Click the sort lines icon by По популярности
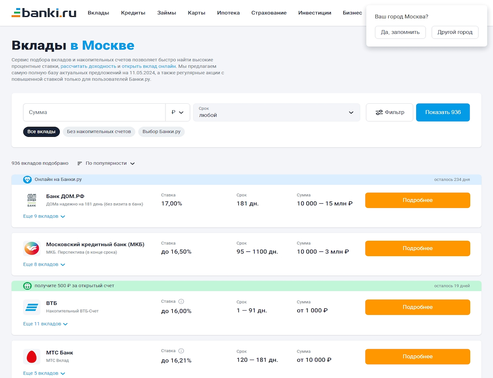493x378 pixels. coord(80,164)
